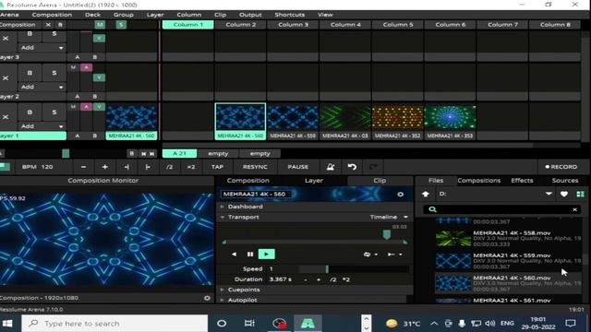The width and height of the screenshot is (591, 332).
Task: Bypass Layer 2 with B button
Action: pos(30,73)
